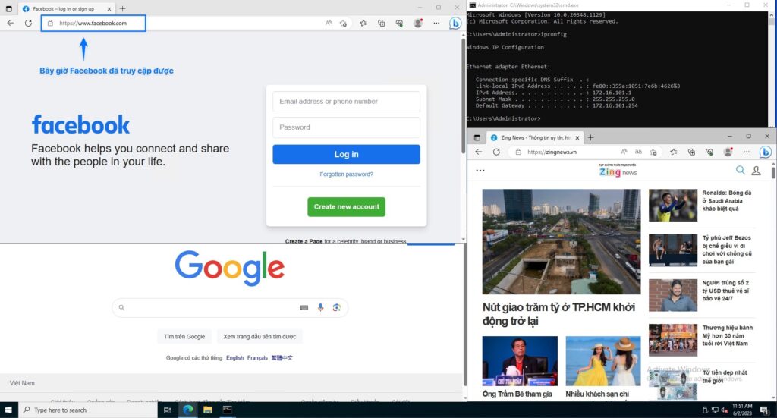
Task: Add a new tab in Facebook window
Action: tap(122, 8)
